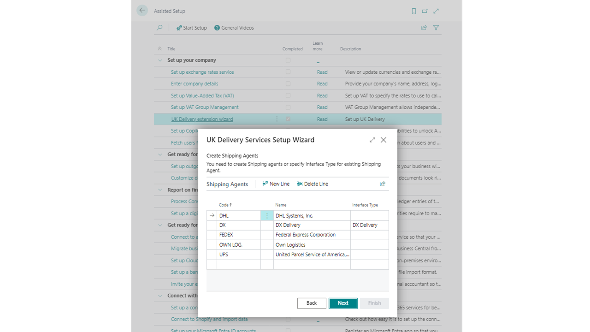Click the bookmark icon in the title bar
The image size is (590, 332).
coord(413,11)
